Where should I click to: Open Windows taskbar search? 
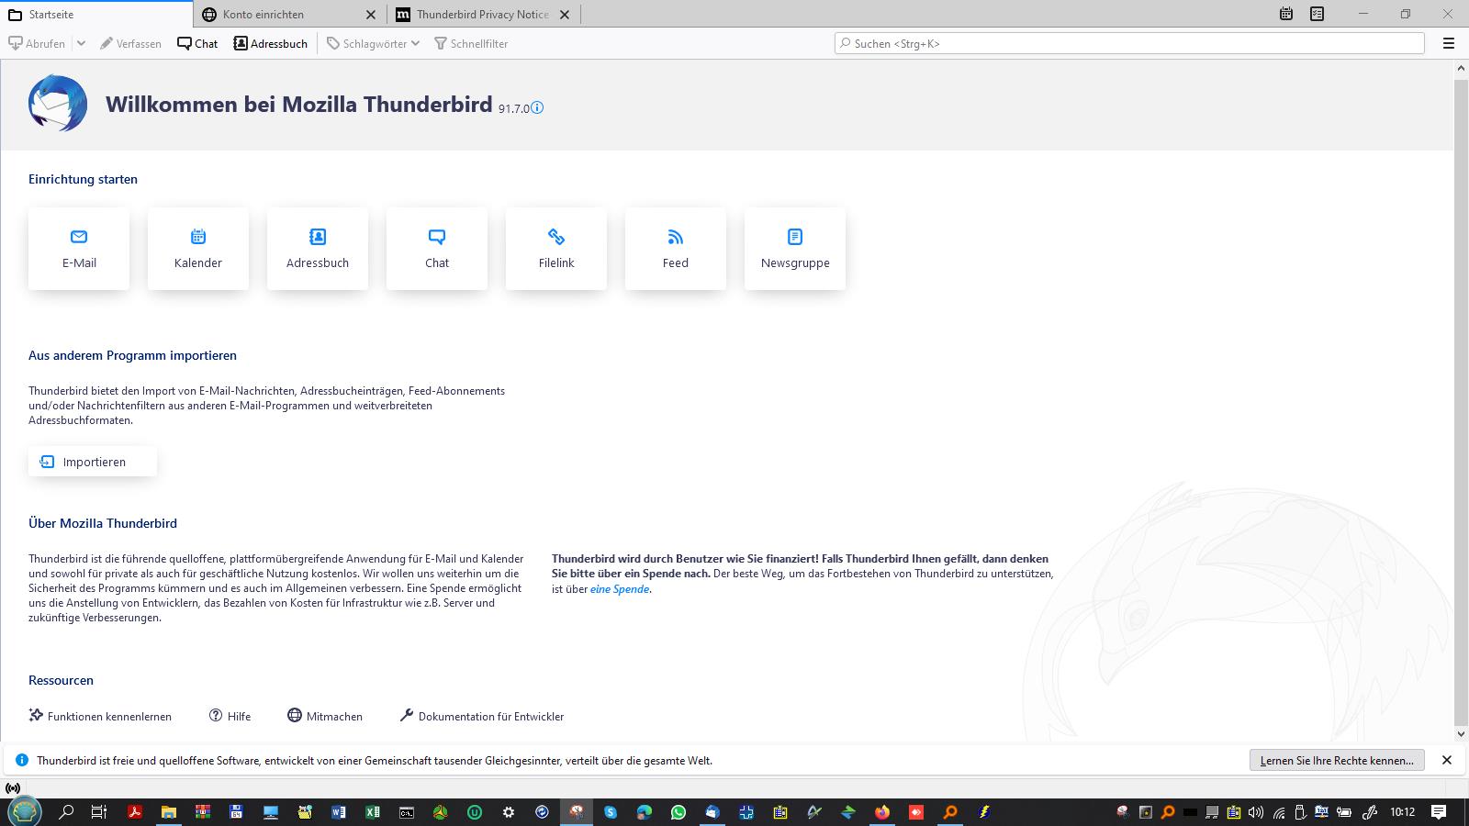66,812
